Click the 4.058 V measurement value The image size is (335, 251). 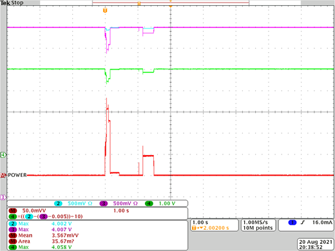pyautogui.click(x=61, y=247)
